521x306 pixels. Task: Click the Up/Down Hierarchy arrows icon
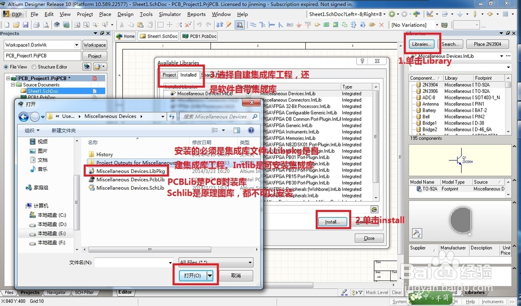(220, 25)
